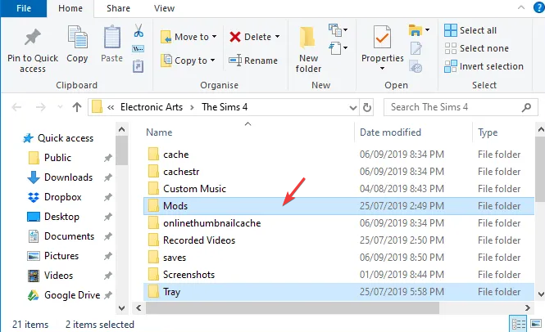The image size is (545, 332).
Task: Click the Select none button
Action: [x=476, y=48]
